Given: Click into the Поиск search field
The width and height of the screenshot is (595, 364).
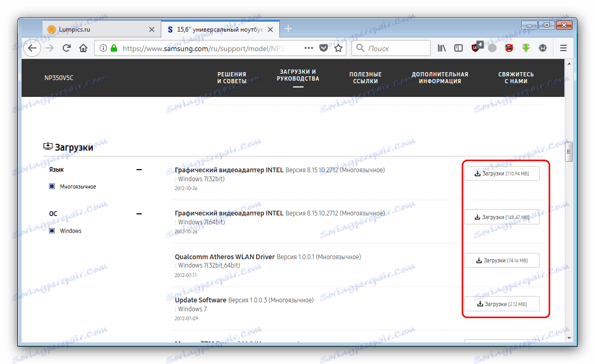Looking at the screenshot, I should coord(391,48).
